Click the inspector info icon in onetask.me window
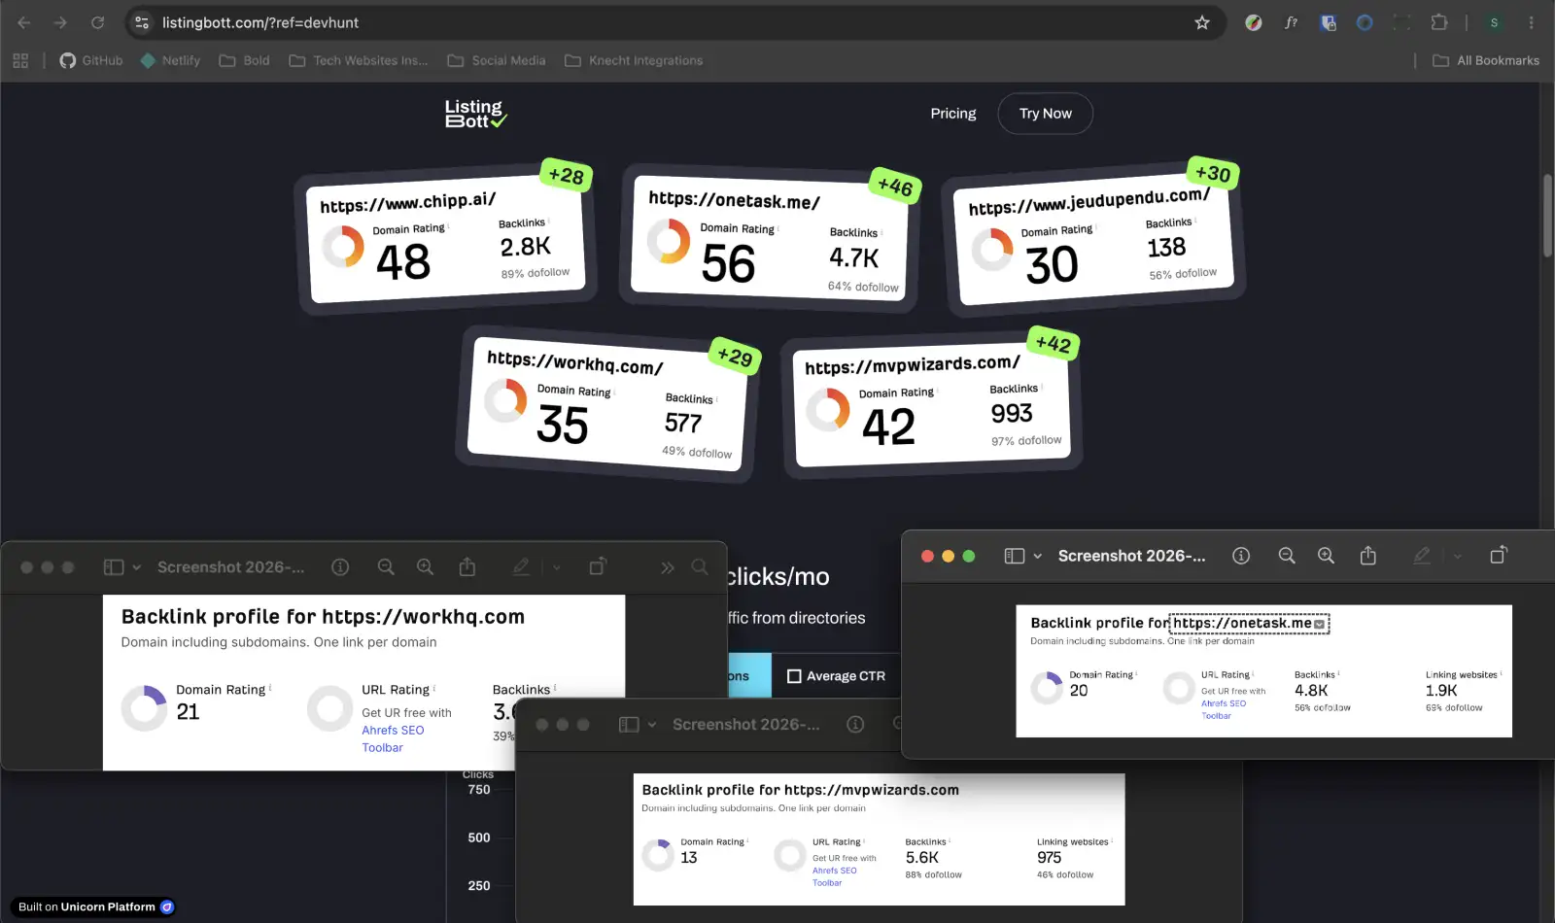This screenshot has height=923, width=1555. pyautogui.click(x=1241, y=556)
